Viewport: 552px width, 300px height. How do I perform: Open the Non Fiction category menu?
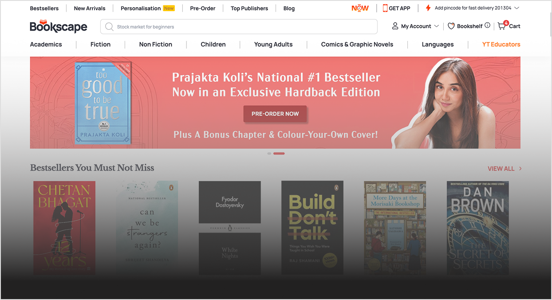pyautogui.click(x=156, y=44)
